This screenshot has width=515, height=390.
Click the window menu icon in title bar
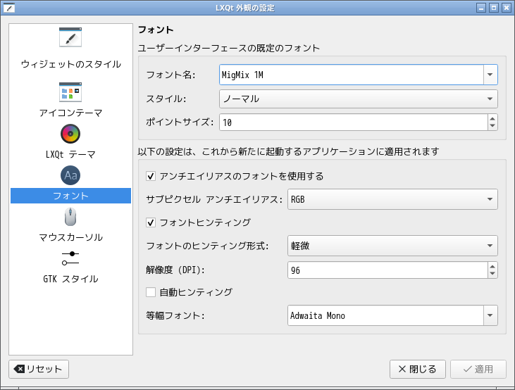coord(8,8)
